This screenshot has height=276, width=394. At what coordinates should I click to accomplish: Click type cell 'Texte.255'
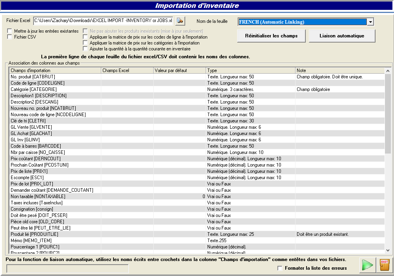(217, 241)
